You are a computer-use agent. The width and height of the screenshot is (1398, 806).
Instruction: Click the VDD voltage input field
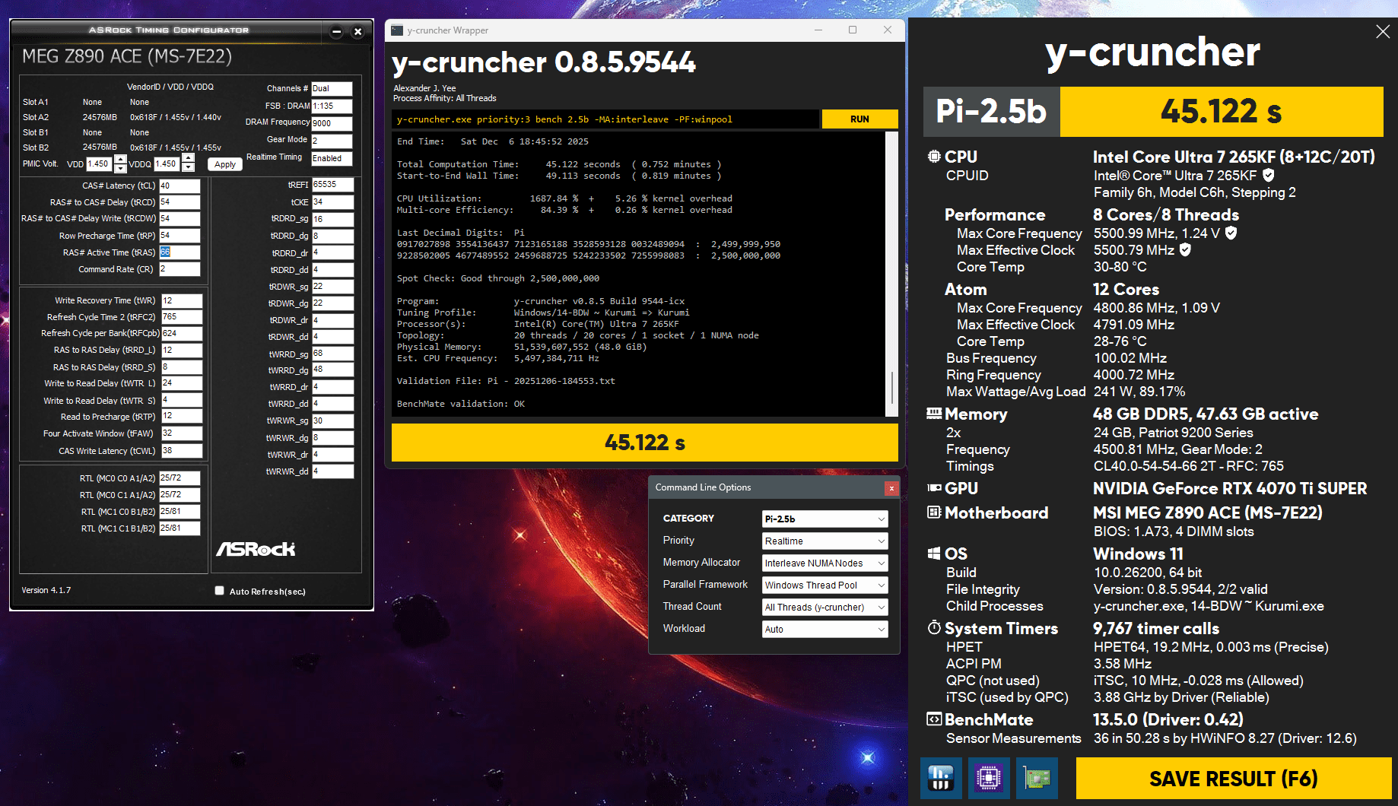99,163
